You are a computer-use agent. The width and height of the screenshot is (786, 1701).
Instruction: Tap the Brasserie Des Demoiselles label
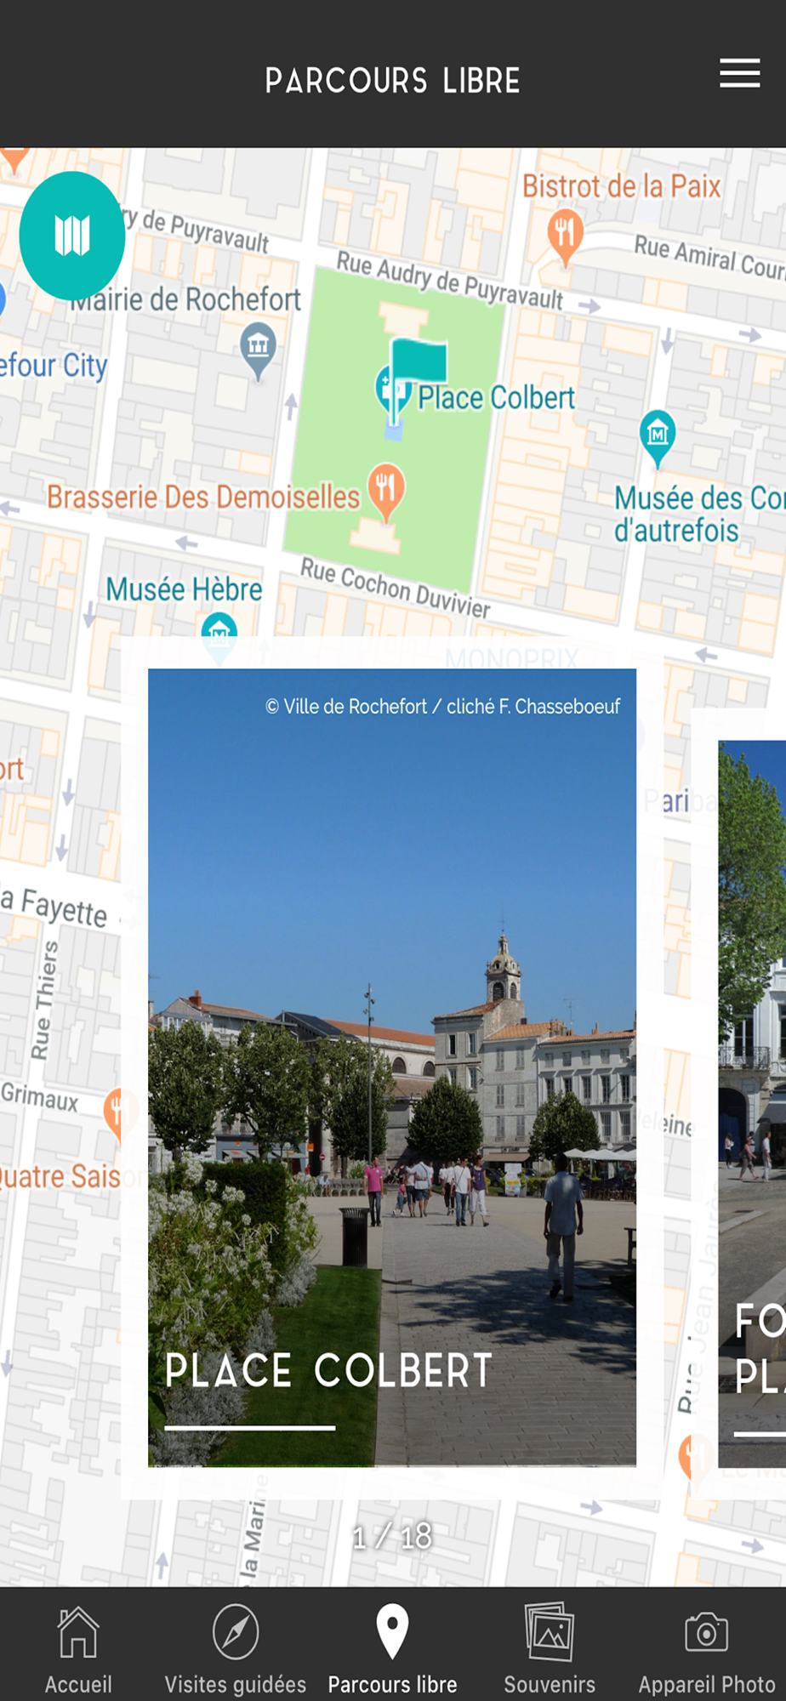pos(203,497)
